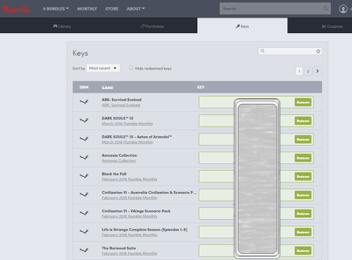Screen dimensions: 352x260
Task: Click Life is Strange Complete Season title
Action: pos(144,230)
